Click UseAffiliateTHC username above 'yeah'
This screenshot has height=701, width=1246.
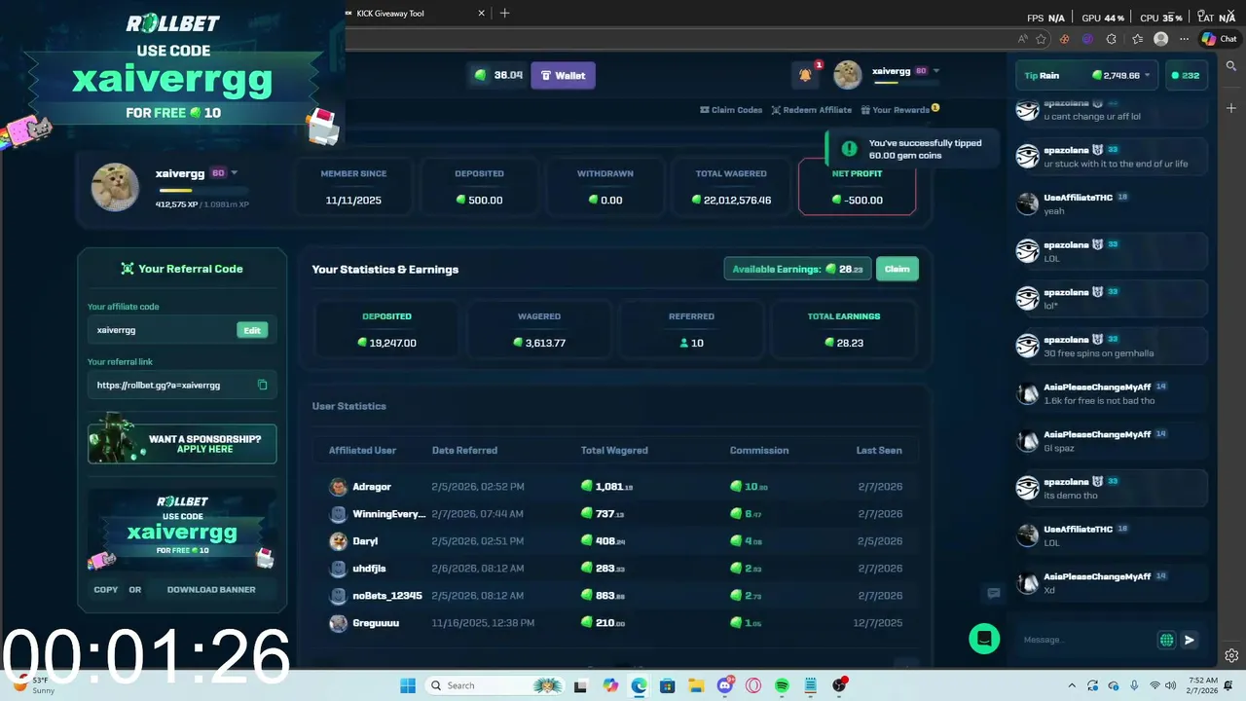(1078, 198)
